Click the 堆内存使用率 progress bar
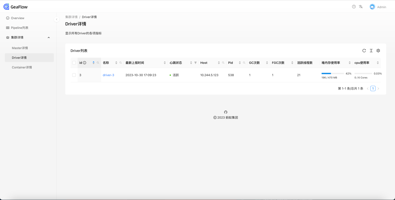This screenshot has height=200, width=395. pyautogui.click(x=333, y=74)
